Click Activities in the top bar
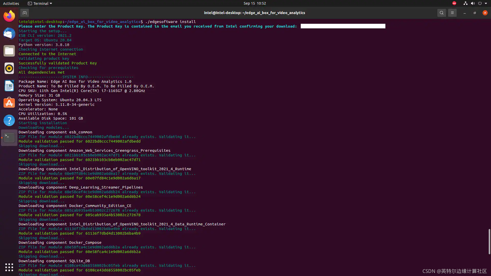The height and width of the screenshot is (276, 491). coord(11,3)
